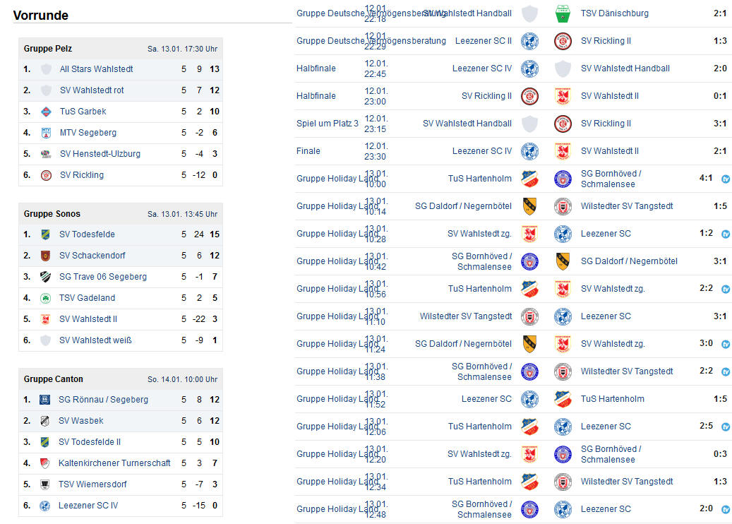Open the Finale match round link
Image resolution: width=732 pixels, height=524 pixels.
(x=308, y=151)
